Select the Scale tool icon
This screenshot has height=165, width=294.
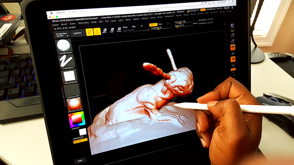112,30
